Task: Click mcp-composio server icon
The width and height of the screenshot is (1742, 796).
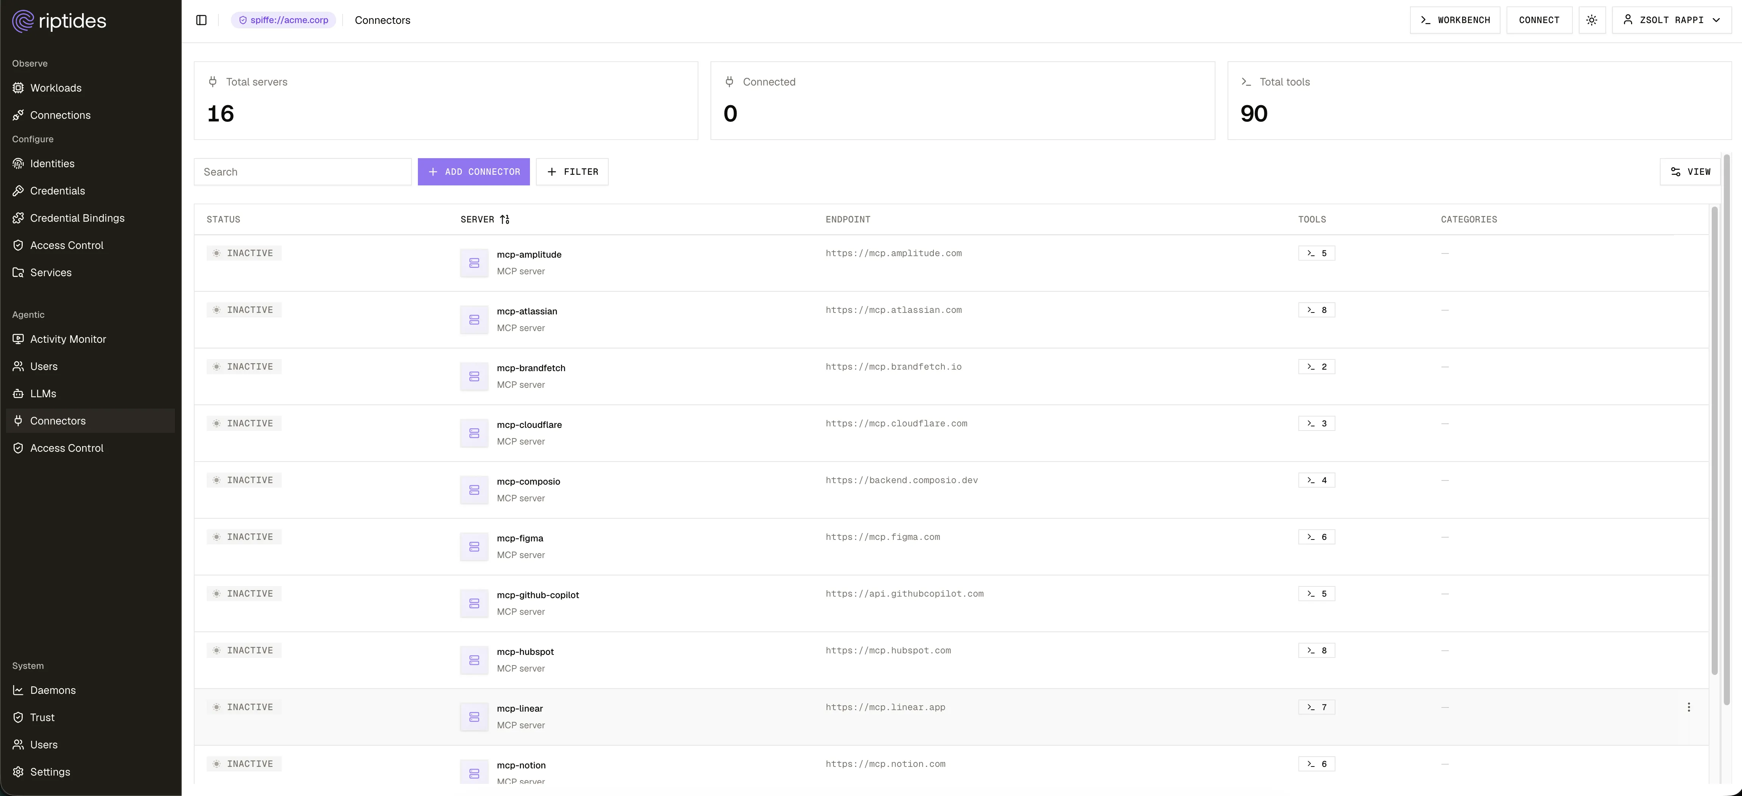Action: (x=474, y=490)
